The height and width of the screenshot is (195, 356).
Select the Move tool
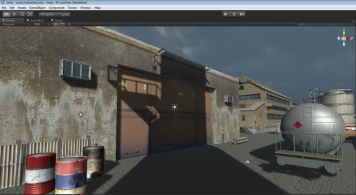click(x=14, y=14)
